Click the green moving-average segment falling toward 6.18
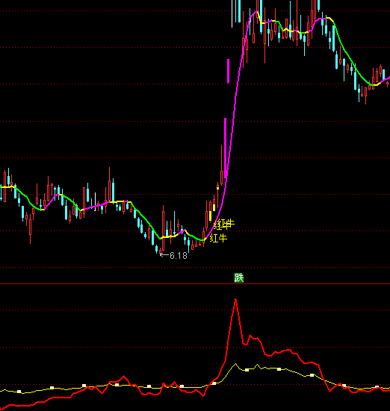Viewport: 390px width, 411px height. coord(146,221)
